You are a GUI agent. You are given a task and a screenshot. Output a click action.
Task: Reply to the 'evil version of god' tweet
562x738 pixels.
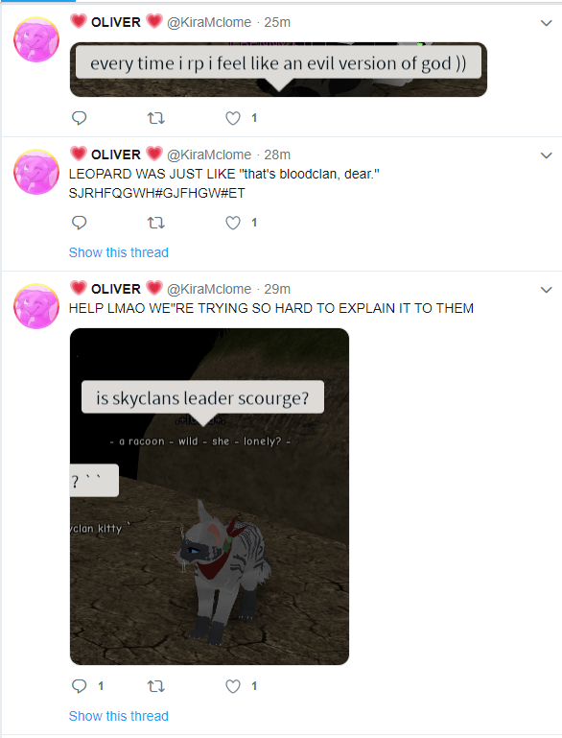(79, 118)
